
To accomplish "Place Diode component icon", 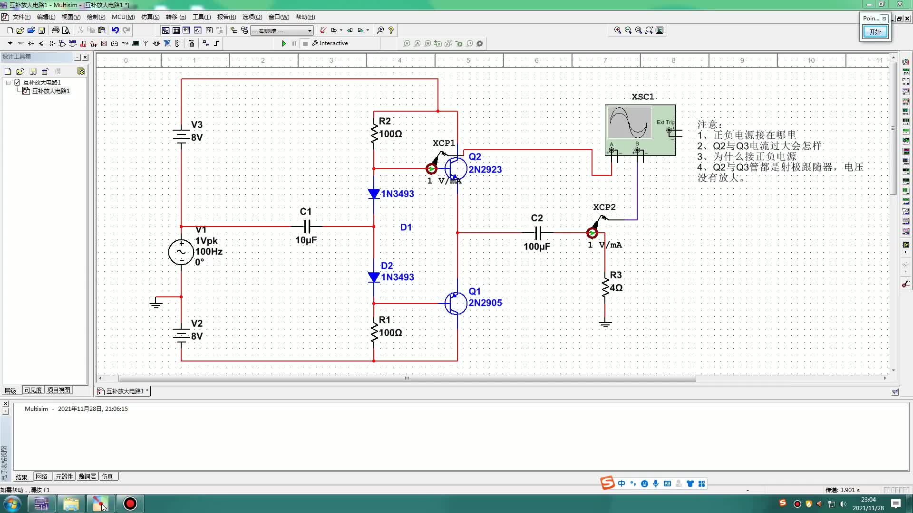I will (31, 43).
